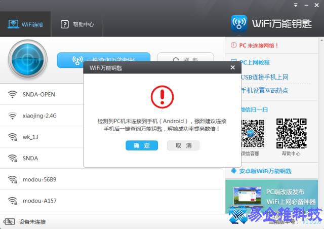Select the wk_13 network name
Image resolution: width=324 pixels, height=229 pixels.
pyautogui.click(x=30, y=137)
